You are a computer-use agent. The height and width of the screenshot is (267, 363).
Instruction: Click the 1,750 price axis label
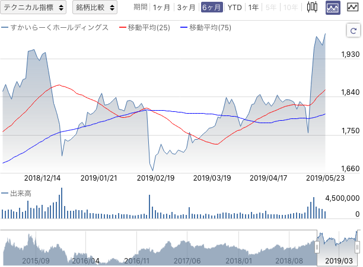point(351,131)
